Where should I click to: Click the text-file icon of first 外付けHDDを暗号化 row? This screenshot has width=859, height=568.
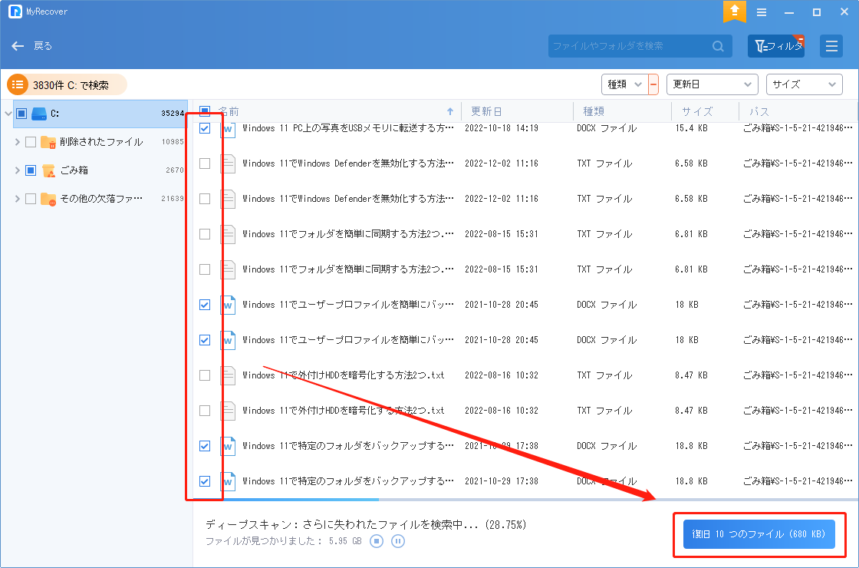coord(228,375)
